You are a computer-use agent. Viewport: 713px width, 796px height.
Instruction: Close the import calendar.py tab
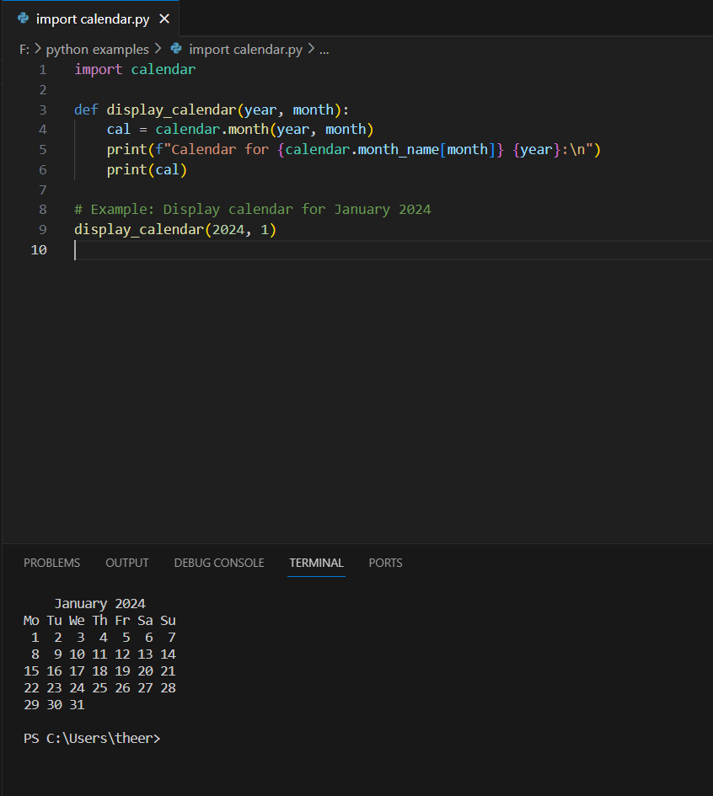164,19
